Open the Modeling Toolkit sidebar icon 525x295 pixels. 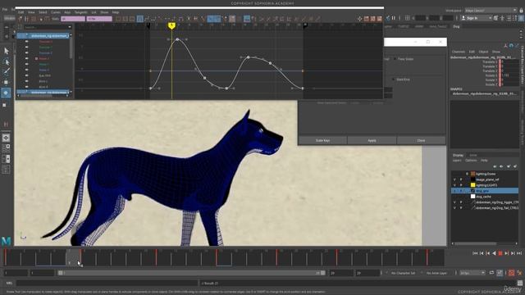pyautogui.click(x=495, y=18)
